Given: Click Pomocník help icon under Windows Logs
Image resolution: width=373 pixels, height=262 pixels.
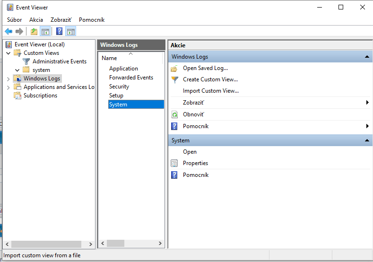Looking at the screenshot, I should (x=174, y=126).
